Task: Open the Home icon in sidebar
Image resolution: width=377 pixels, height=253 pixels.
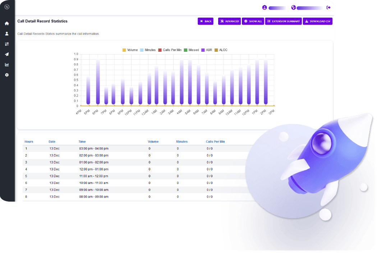Action: coord(7,24)
